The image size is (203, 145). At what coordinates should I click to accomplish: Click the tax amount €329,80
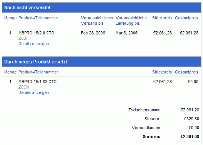[x=191, y=119]
